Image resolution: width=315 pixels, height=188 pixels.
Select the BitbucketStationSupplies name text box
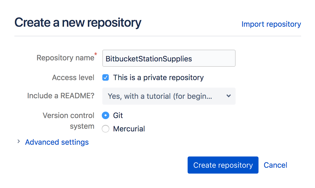169,58
